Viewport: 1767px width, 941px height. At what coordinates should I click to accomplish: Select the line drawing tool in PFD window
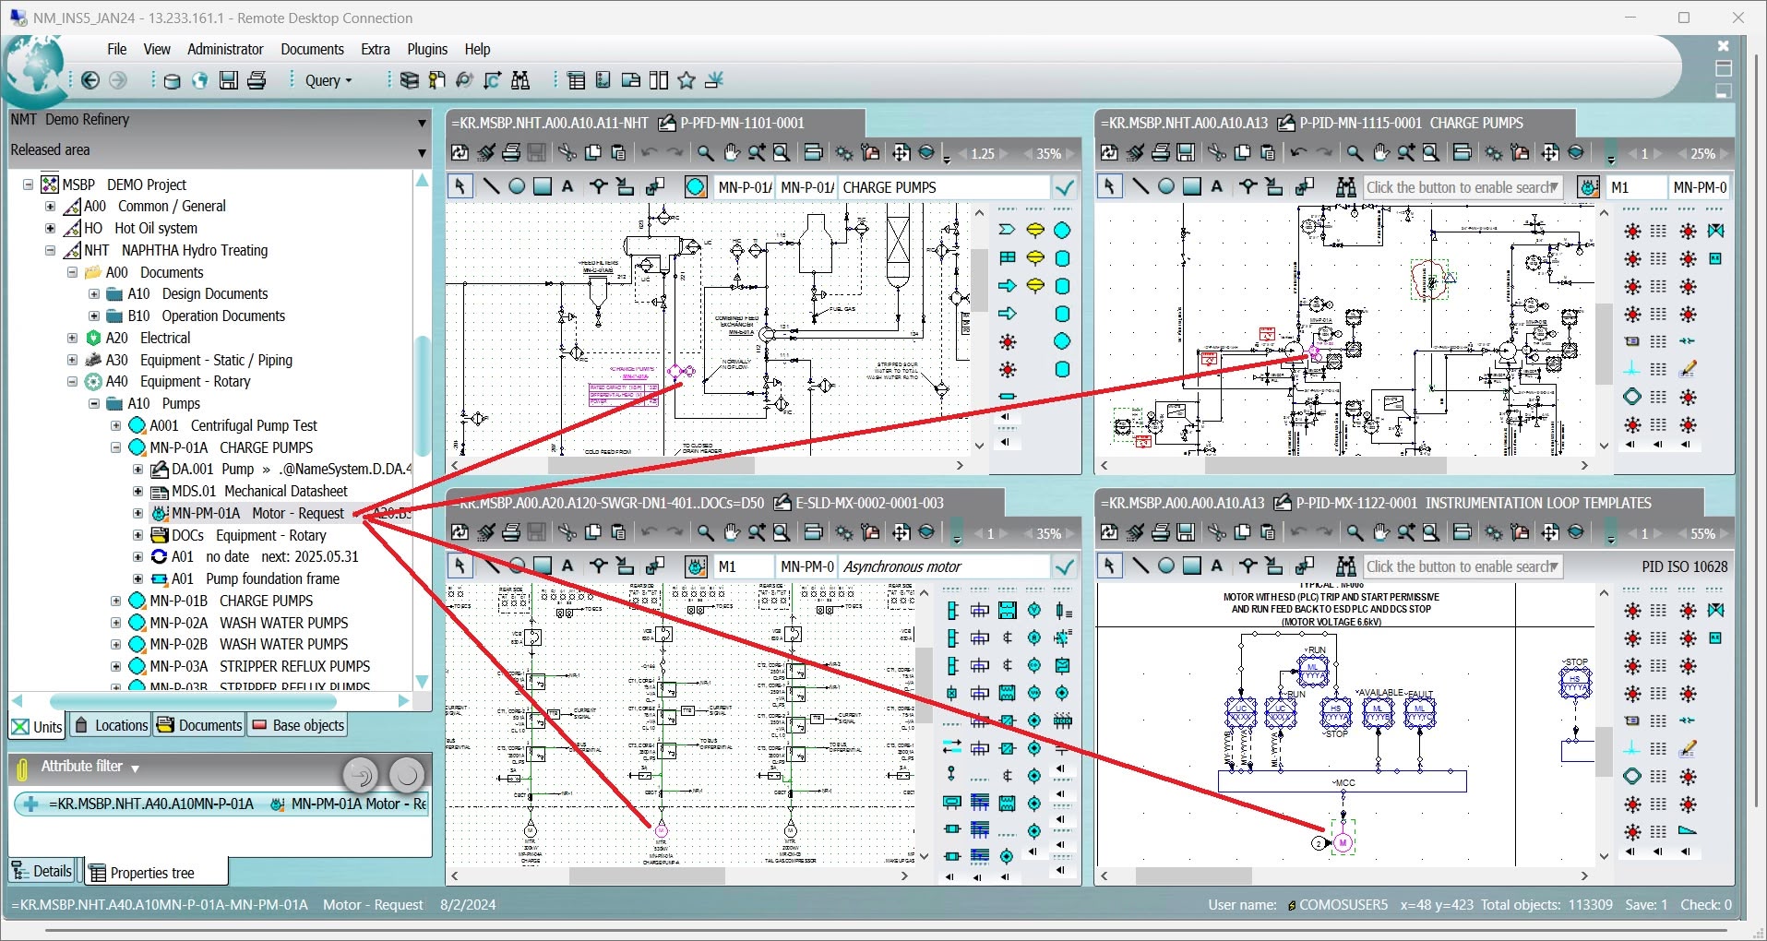coord(491,187)
